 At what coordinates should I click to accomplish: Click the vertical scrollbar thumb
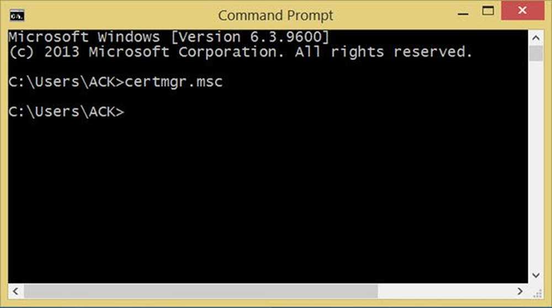click(x=536, y=53)
